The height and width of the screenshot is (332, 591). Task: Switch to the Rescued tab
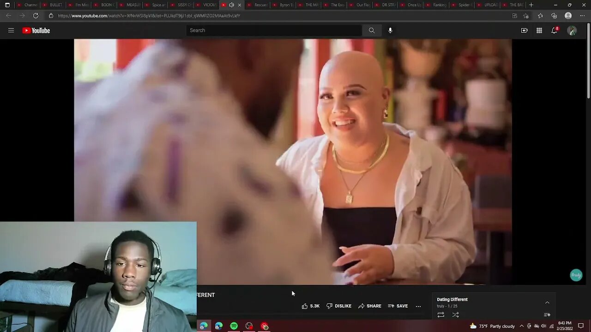pos(258,5)
